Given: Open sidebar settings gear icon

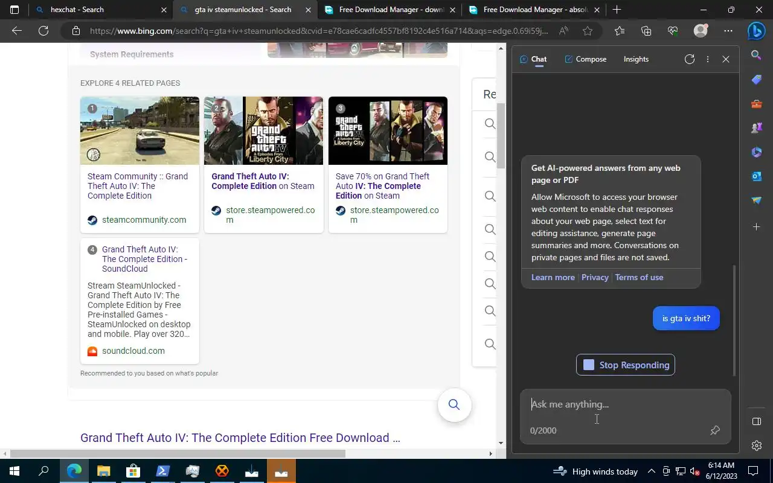Looking at the screenshot, I should click(x=756, y=446).
